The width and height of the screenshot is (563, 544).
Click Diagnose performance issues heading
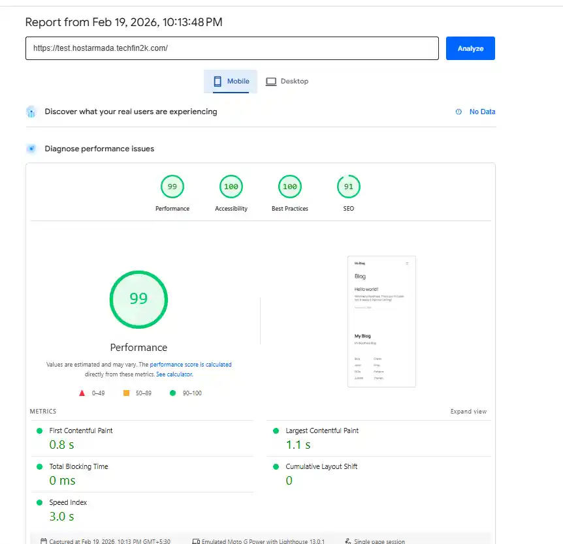(x=99, y=149)
